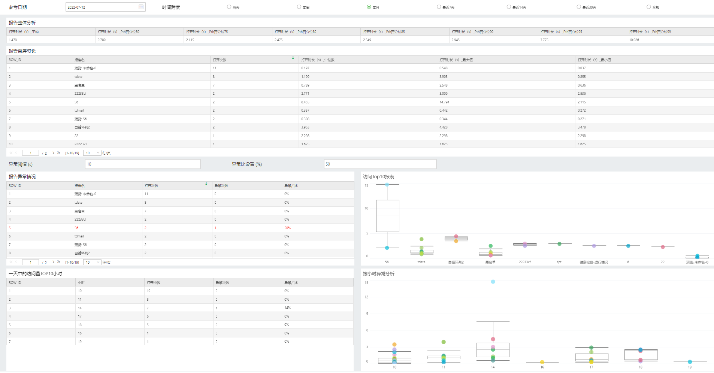714x373 pixels.
Task: Jump to first page of 报告异常情况 table
Action: pos(11,262)
